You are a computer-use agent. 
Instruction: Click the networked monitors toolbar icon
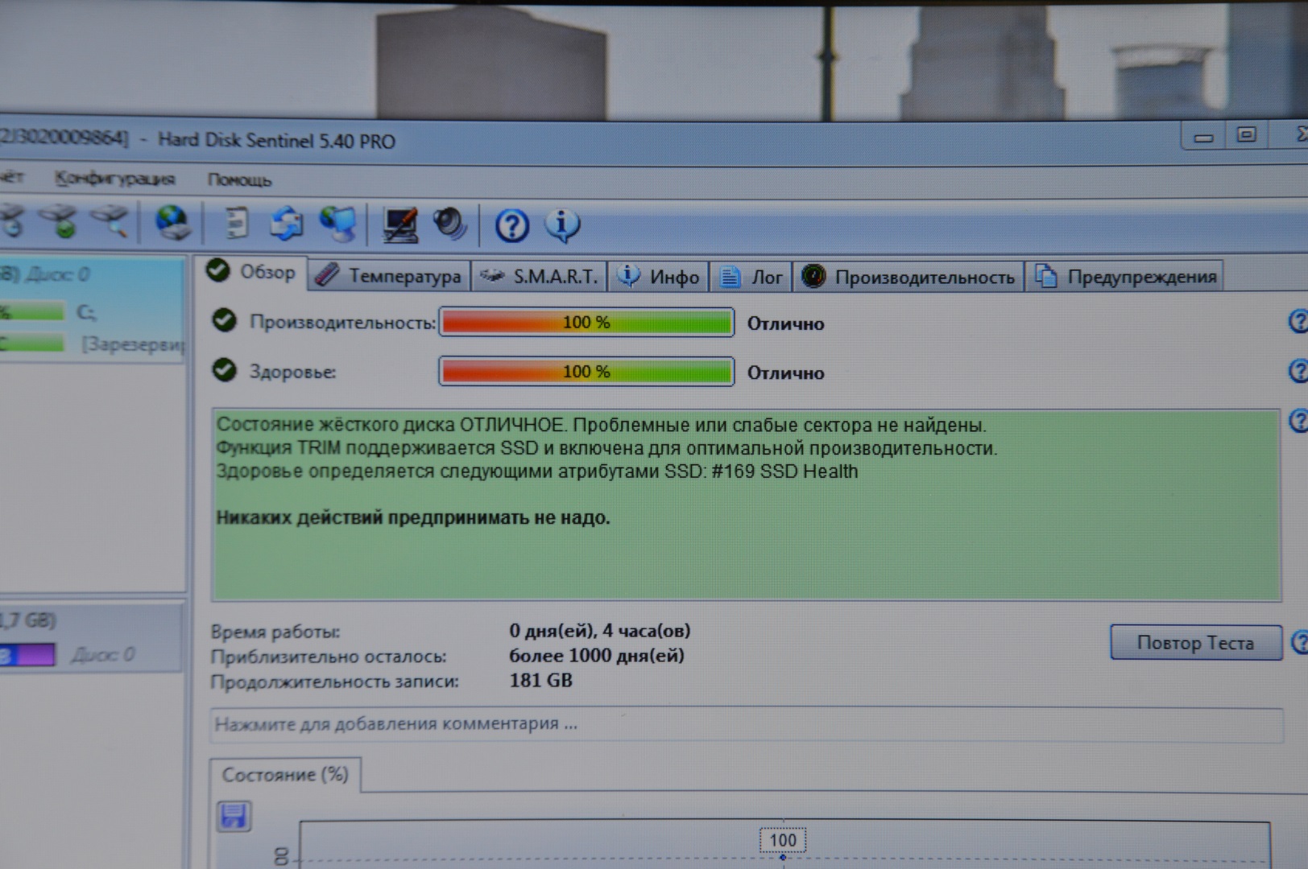[337, 224]
